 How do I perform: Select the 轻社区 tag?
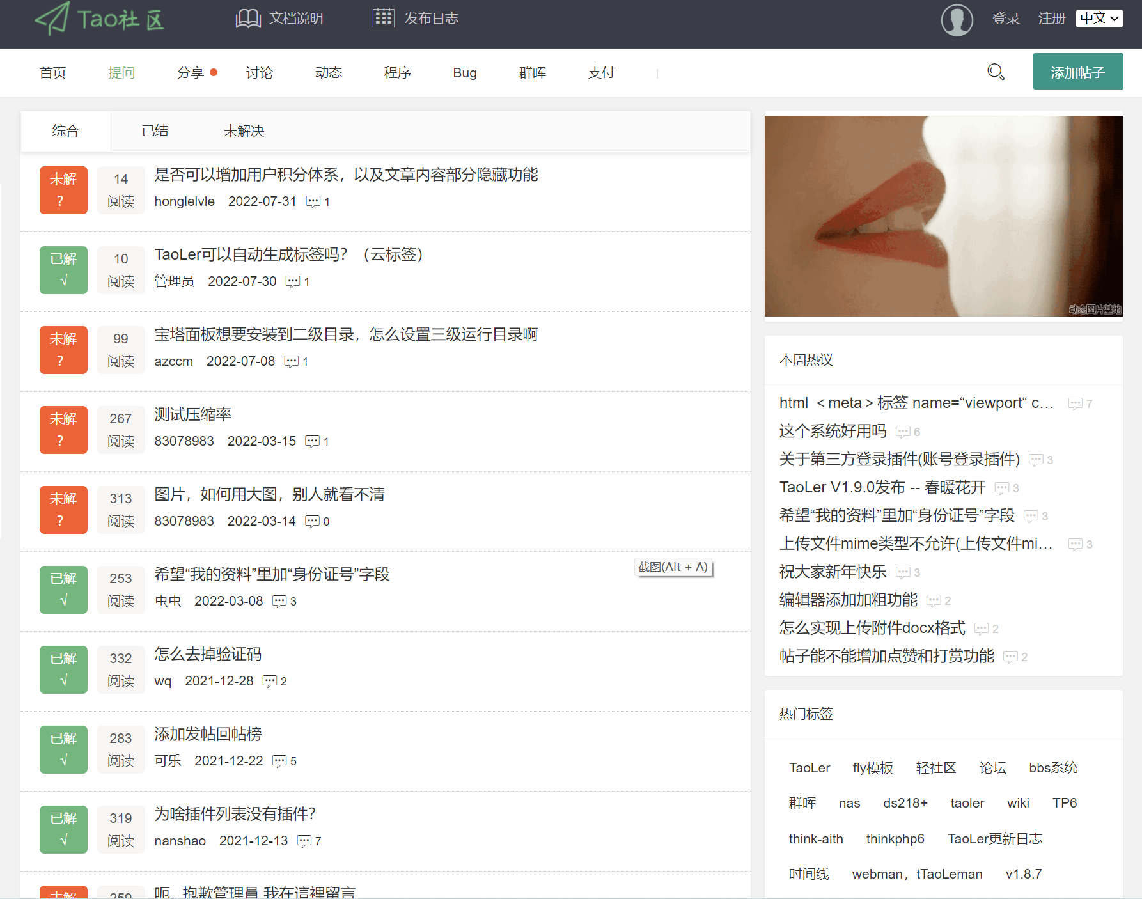[936, 768]
